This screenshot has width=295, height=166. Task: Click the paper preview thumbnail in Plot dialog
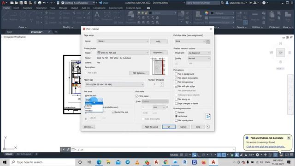click(159, 66)
